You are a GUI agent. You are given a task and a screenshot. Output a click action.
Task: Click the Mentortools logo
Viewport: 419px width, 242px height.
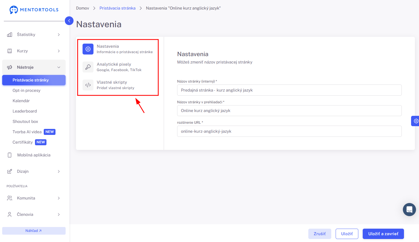(34, 10)
